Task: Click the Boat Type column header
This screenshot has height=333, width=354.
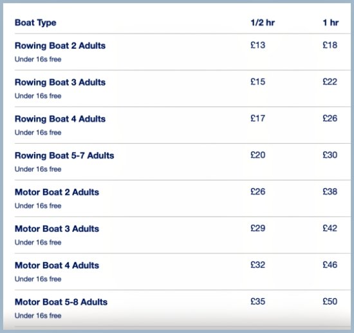Action: (x=35, y=23)
